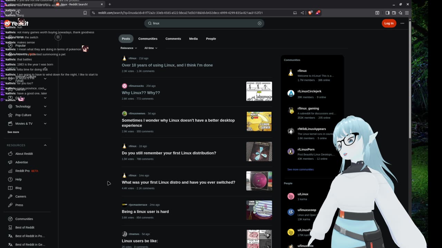Open post 'Over 10 years of using Linux'
Screen dimensions: 442x248
point(167,65)
